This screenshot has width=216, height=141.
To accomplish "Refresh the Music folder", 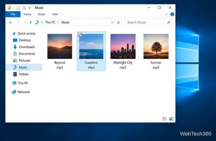I will pyautogui.click(x=118, y=22).
